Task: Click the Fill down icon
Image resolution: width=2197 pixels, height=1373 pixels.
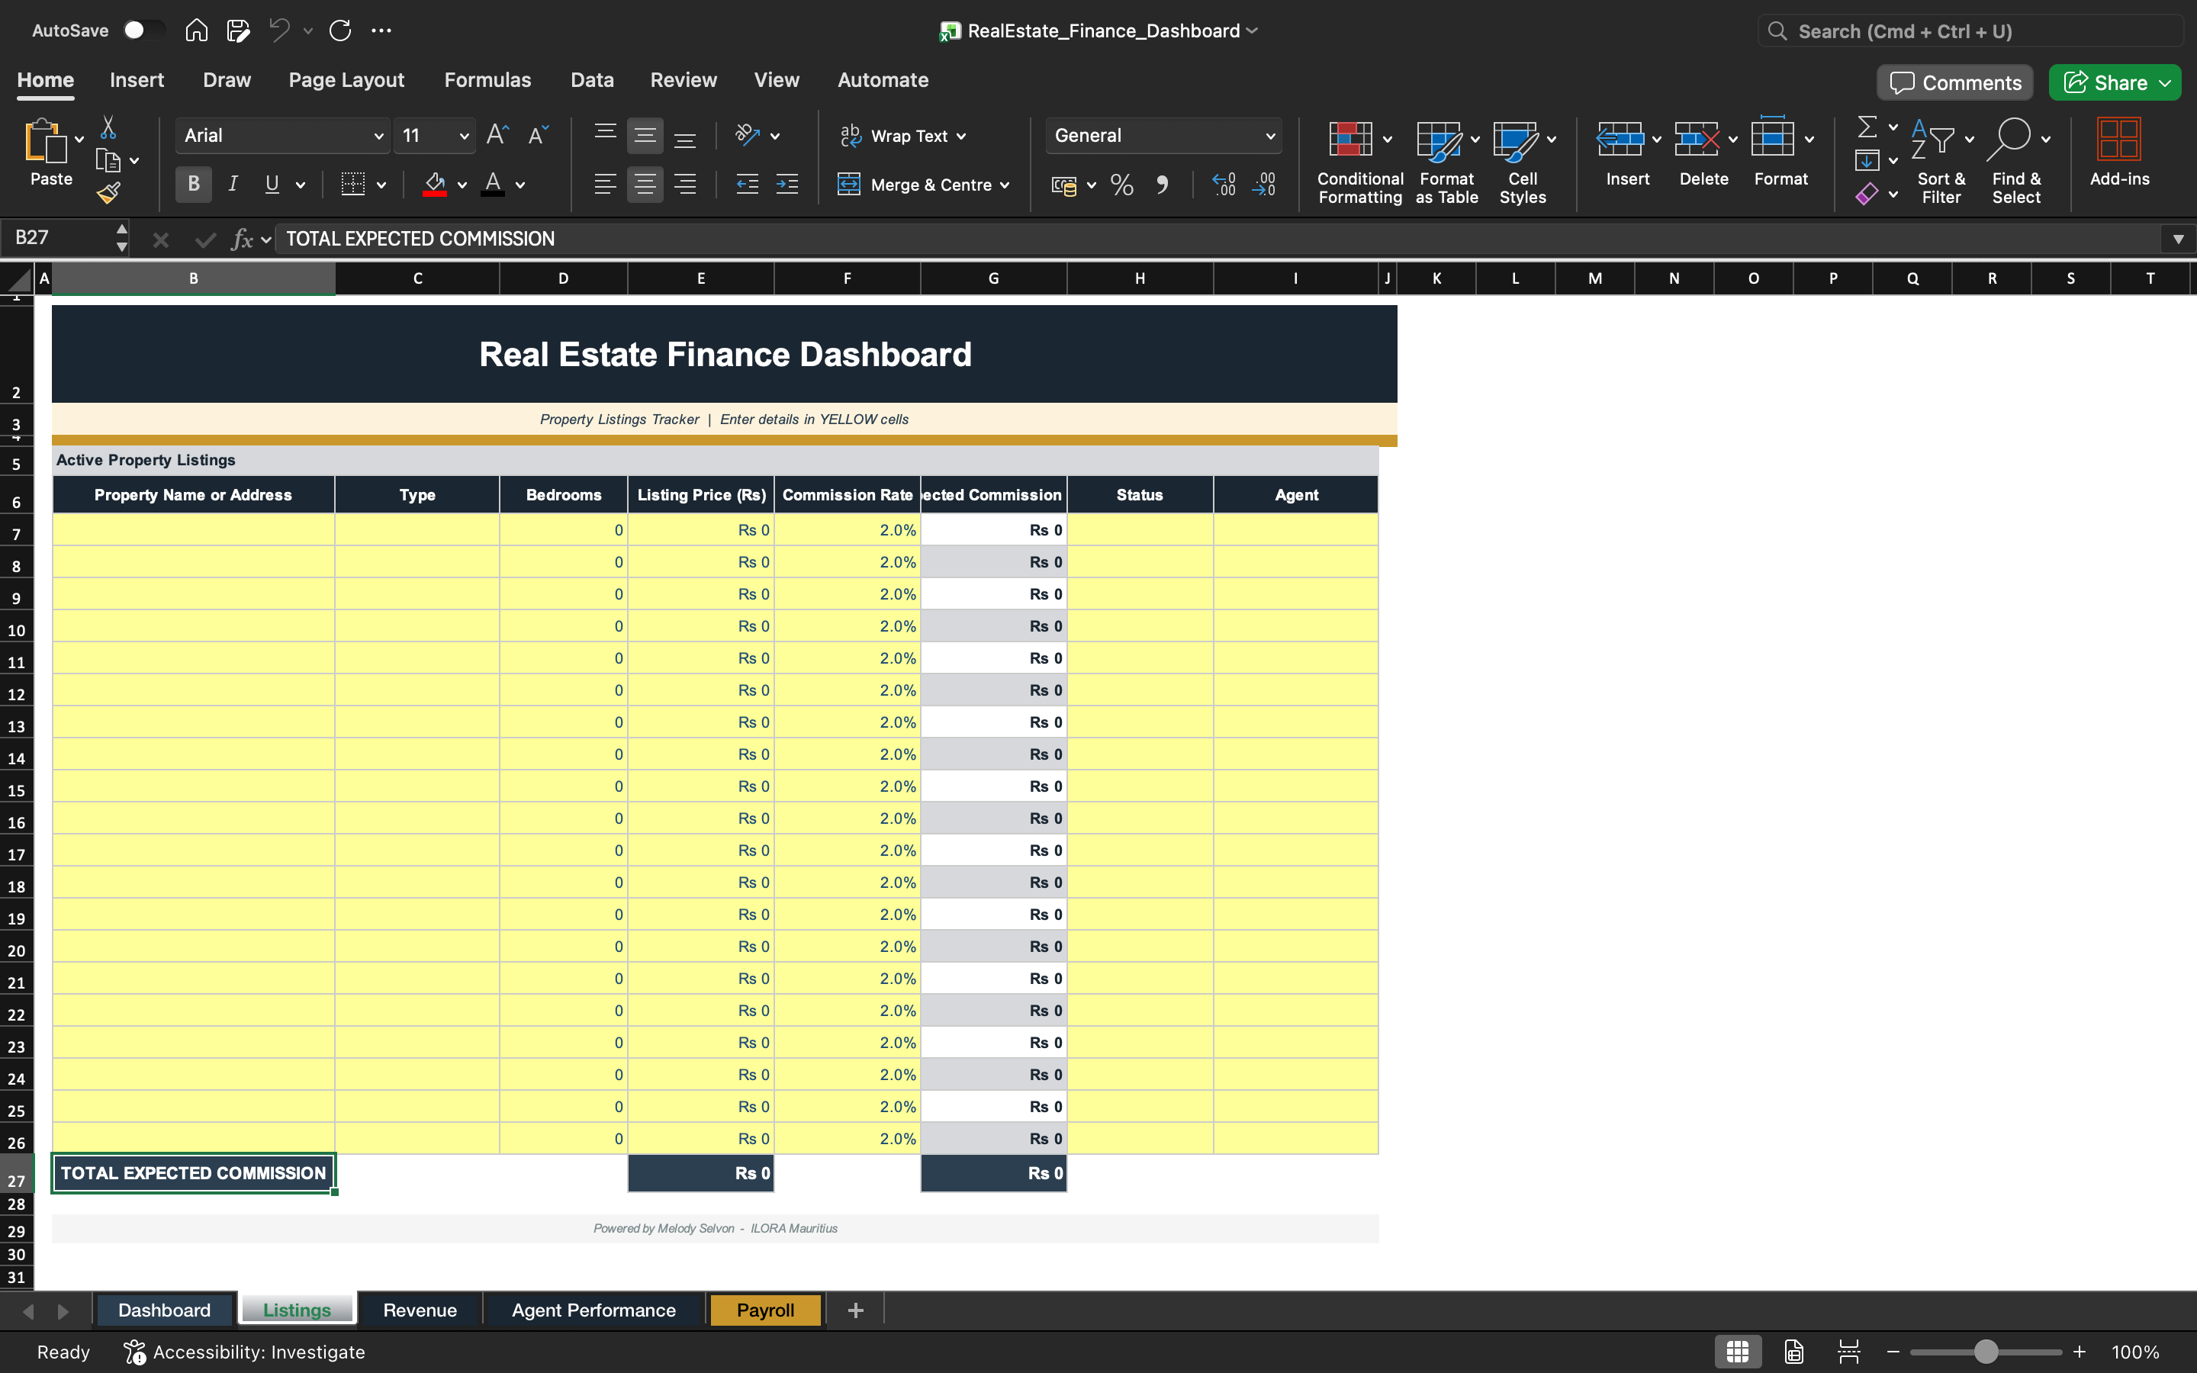Action: pos(1867,161)
